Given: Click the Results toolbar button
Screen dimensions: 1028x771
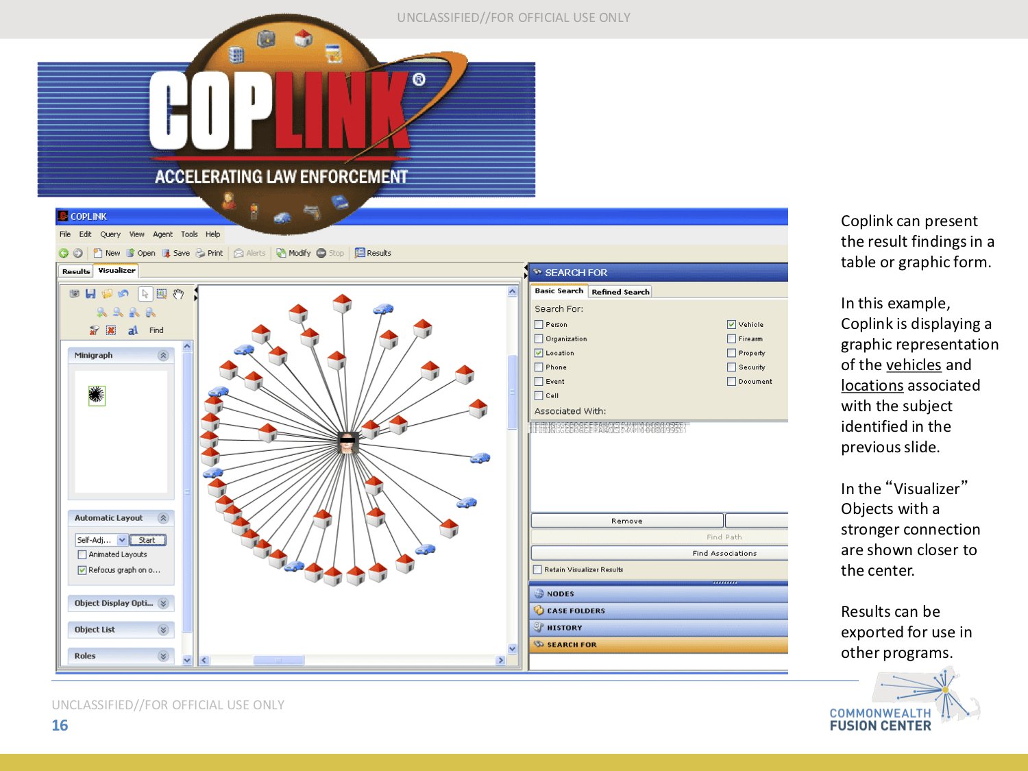Looking at the screenshot, I should tap(373, 253).
